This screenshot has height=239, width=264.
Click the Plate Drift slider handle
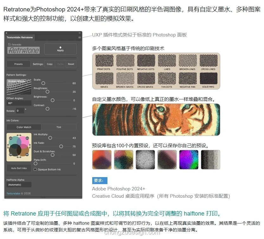point(35,163)
